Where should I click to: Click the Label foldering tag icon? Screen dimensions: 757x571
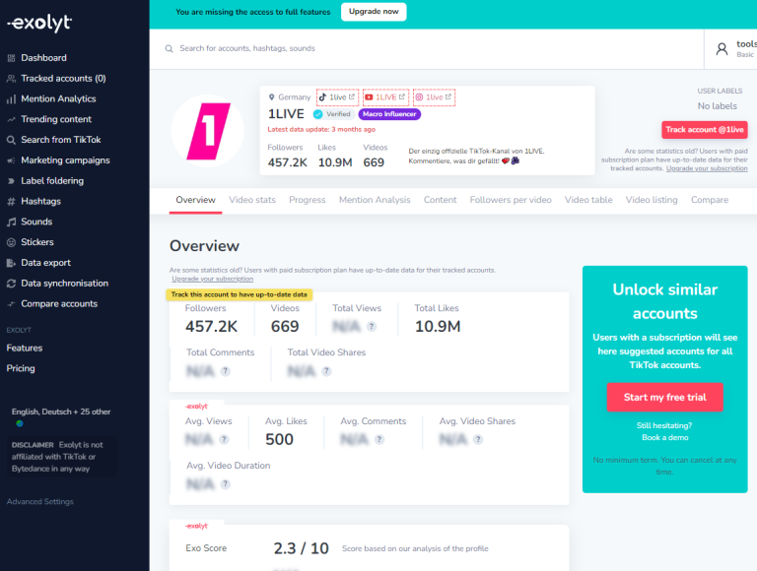(x=11, y=181)
